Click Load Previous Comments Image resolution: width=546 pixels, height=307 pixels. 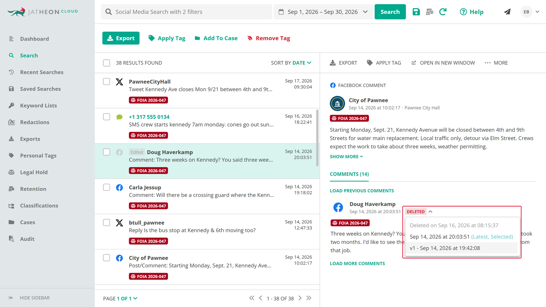[362, 191]
